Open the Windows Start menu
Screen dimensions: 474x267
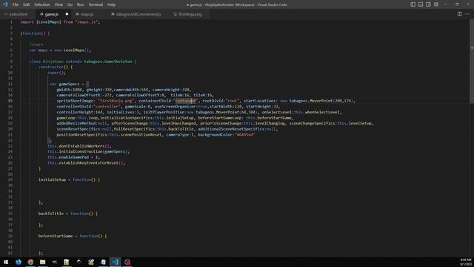tap(6, 262)
